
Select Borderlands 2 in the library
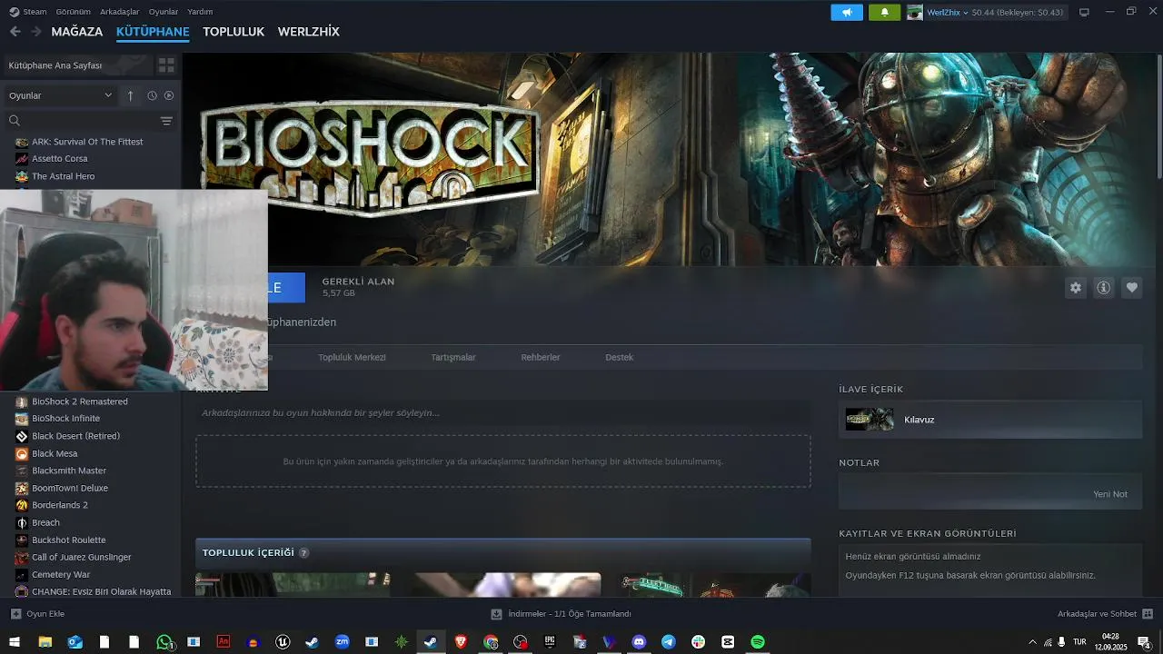60,505
